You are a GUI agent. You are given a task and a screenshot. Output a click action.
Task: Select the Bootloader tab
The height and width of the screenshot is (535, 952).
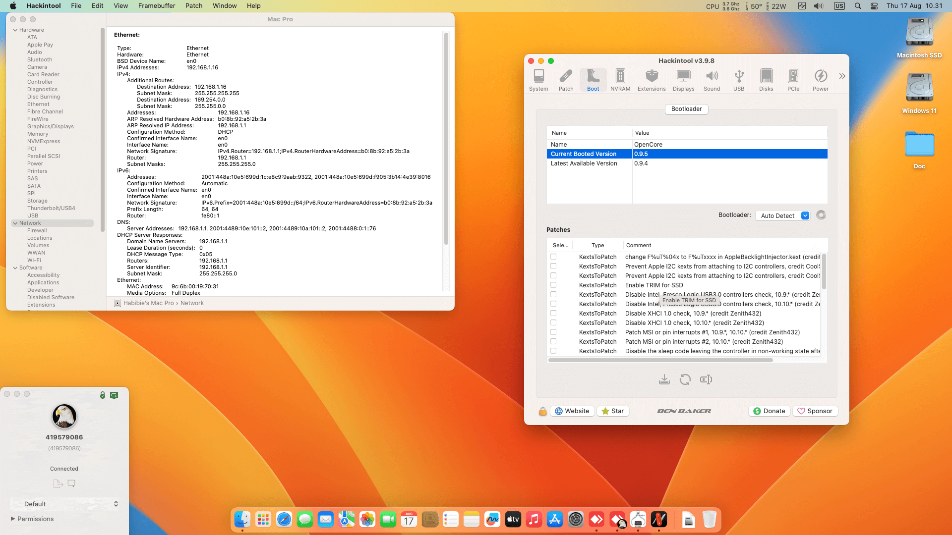coord(686,109)
